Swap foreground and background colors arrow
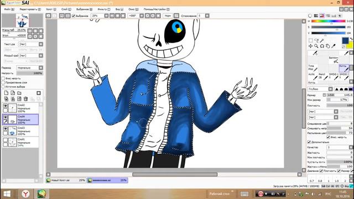Viewport: 354px width, 199px height. (351, 39)
